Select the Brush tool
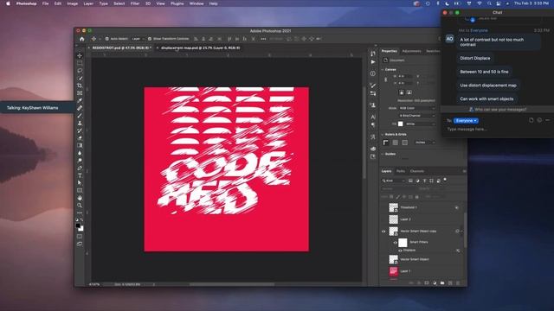This screenshot has width=554, height=311. pyautogui.click(x=80, y=116)
